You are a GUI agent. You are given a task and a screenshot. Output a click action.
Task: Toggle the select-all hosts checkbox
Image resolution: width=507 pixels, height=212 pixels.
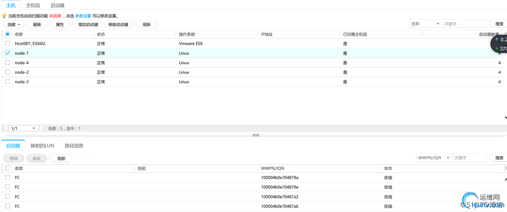pyautogui.click(x=8, y=34)
